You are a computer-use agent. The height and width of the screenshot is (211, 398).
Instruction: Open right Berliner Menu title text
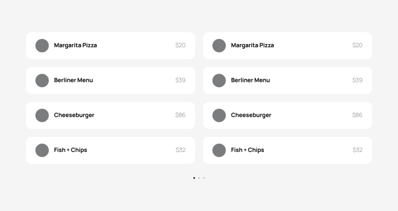[250, 80]
